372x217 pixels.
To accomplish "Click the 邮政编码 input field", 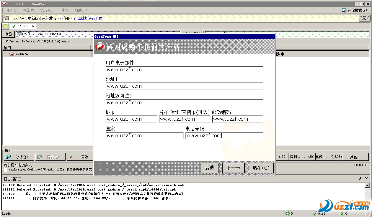I will pos(237,119).
